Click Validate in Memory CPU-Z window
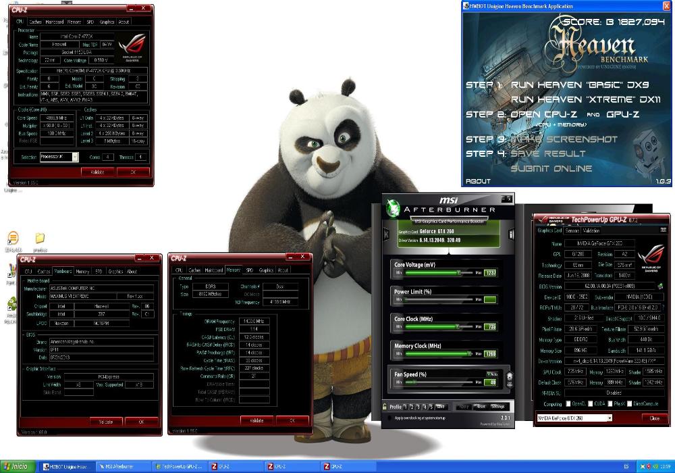This screenshot has width=675, height=473. (x=256, y=420)
